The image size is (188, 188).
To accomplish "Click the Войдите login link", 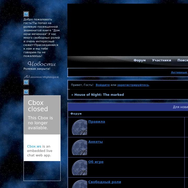I will 103,85.
